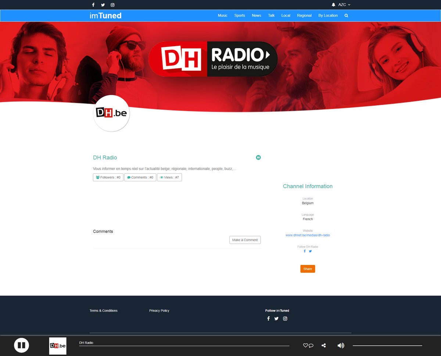
Task: Open the www.dhnet.be/medias/dh-radio website link
Action: coord(308,235)
